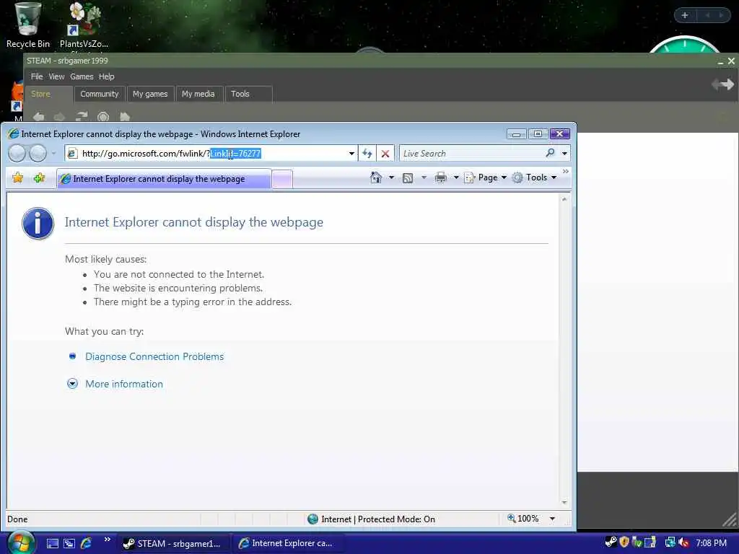Click Steam's forward navigation arrow
The width and height of the screenshot is (739, 554).
(60, 116)
